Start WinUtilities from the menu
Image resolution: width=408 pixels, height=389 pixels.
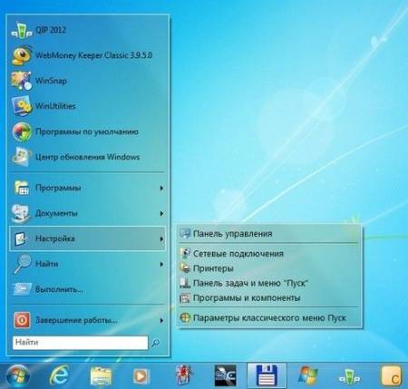(x=88, y=106)
